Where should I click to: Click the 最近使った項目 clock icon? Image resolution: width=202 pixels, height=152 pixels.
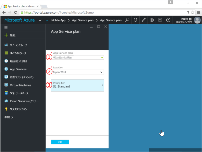6,61
